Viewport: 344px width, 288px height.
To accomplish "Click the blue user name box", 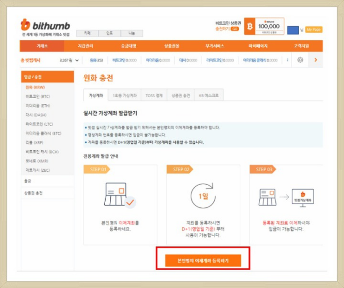I will click(292, 30).
